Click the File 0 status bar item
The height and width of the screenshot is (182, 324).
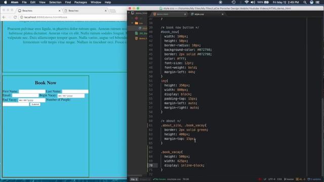tap(134, 179)
